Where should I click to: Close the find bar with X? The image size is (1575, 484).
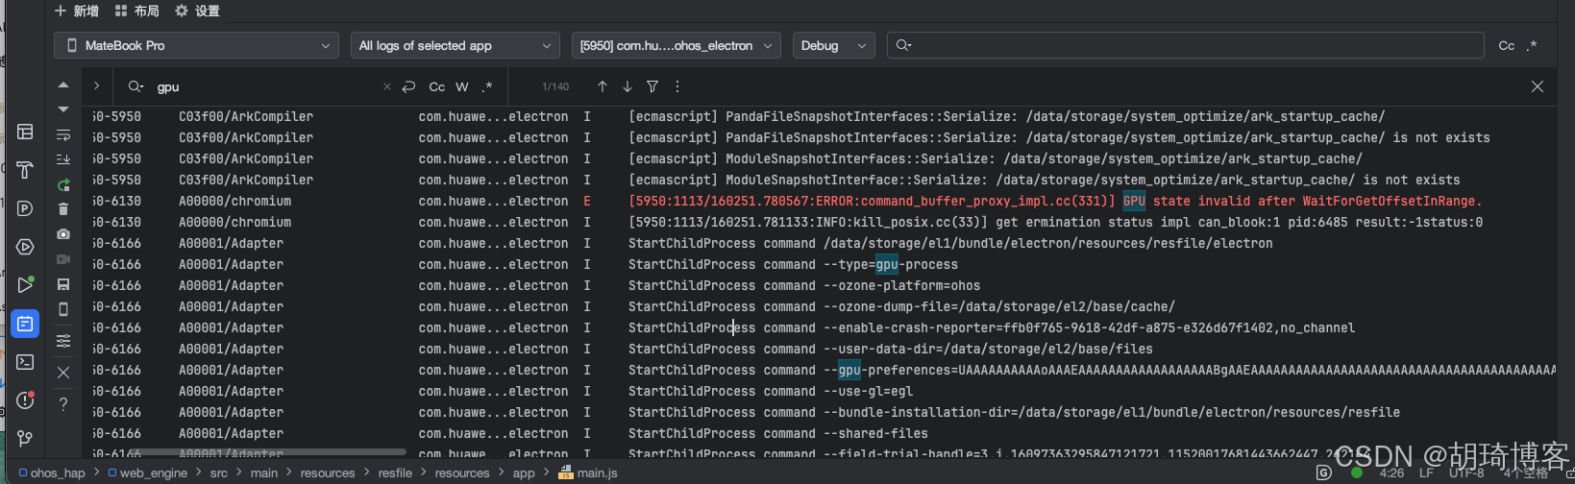pyautogui.click(x=1538, y=86)
